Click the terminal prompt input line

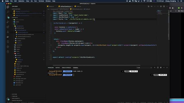point(107,75)
